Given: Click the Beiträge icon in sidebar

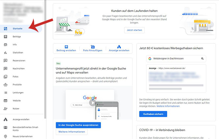Looking at the screenshot, I should [6, 36].
